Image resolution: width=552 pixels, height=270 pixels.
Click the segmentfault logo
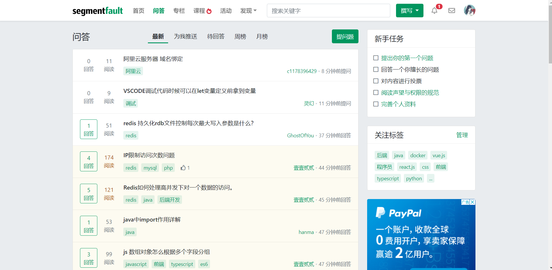click(98, 11)
